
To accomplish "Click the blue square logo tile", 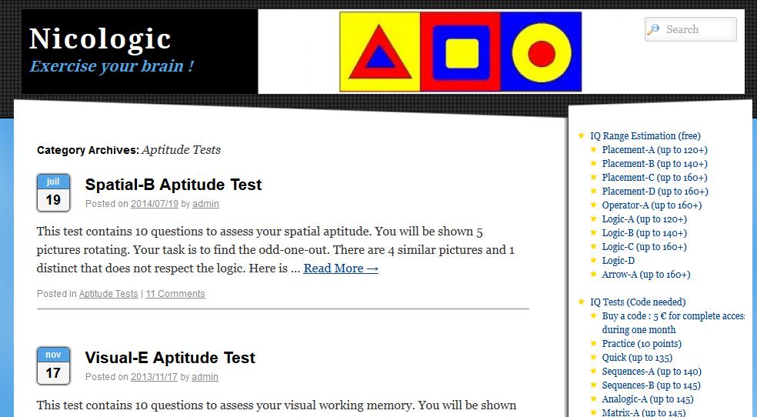I will coord(461,52).
